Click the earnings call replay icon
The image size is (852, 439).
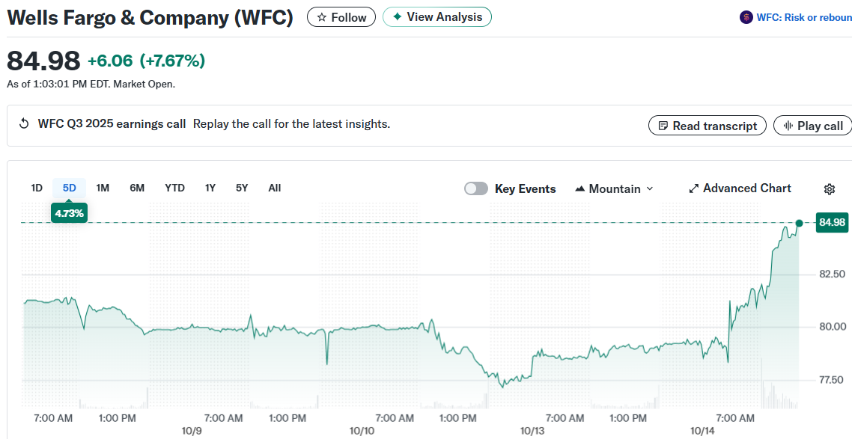point(24,124)
